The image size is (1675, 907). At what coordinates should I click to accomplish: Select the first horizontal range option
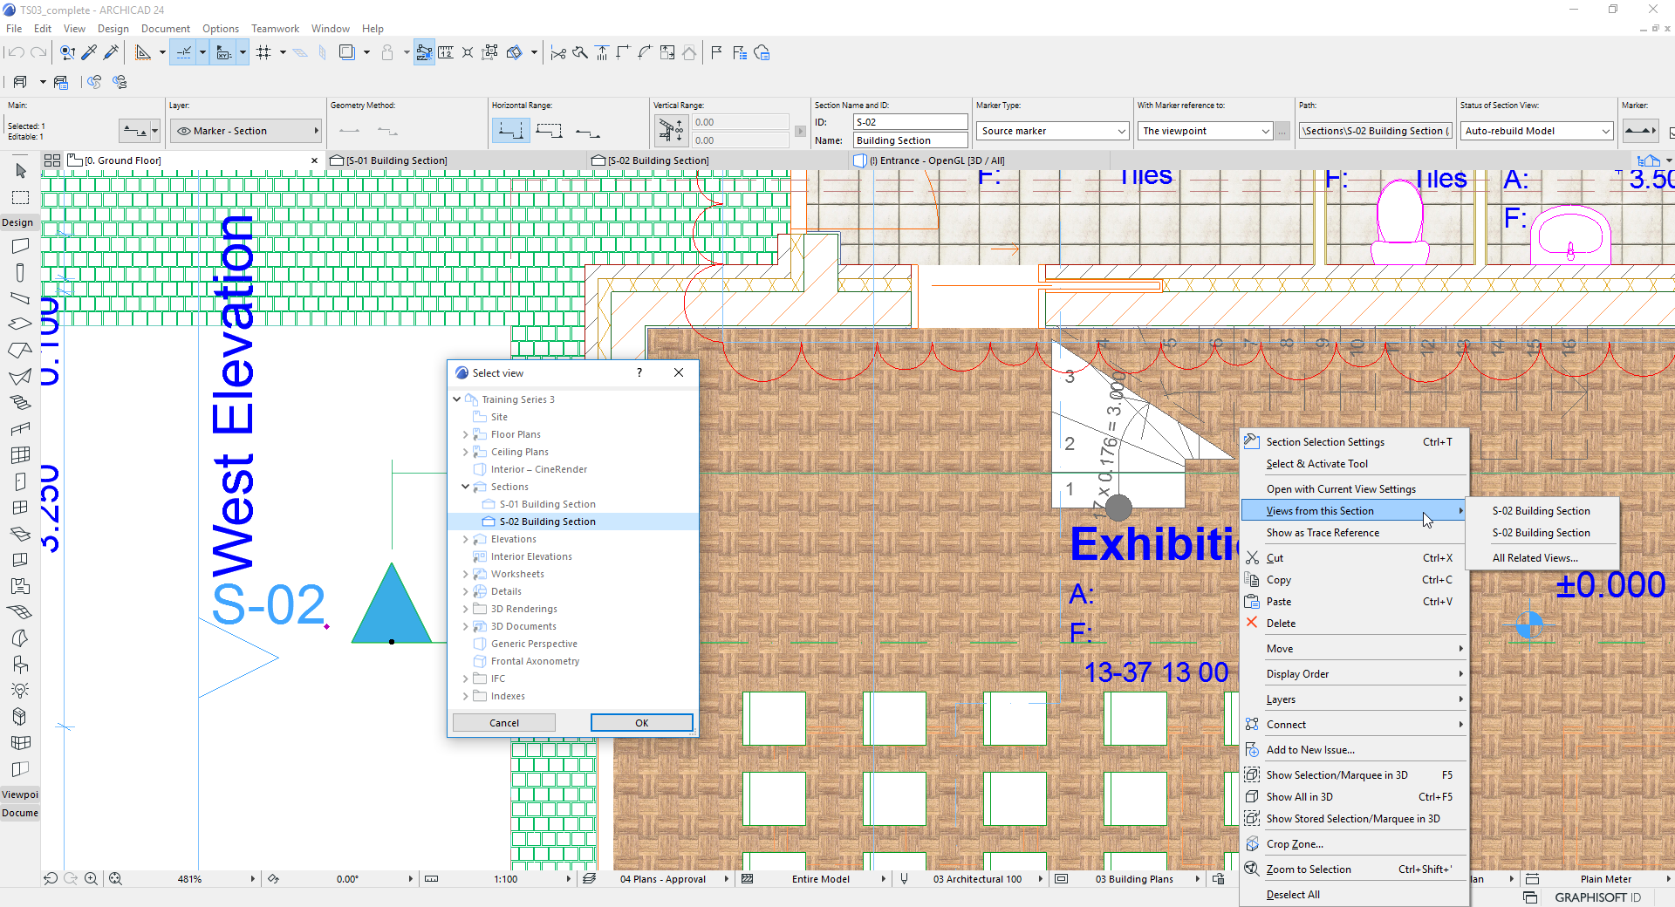(x=510, y=131)
